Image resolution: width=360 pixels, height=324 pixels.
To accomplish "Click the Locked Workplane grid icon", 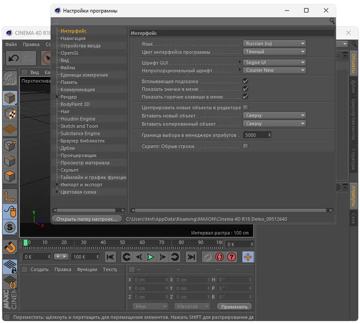I will coord(10,267).
